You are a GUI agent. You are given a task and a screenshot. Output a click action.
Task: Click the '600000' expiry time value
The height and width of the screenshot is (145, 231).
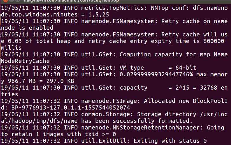[214, 41]
